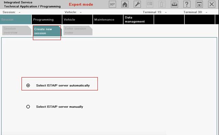Switch to the Maintenance tab
Screen dimensions: 219x135
pos(108,19)
